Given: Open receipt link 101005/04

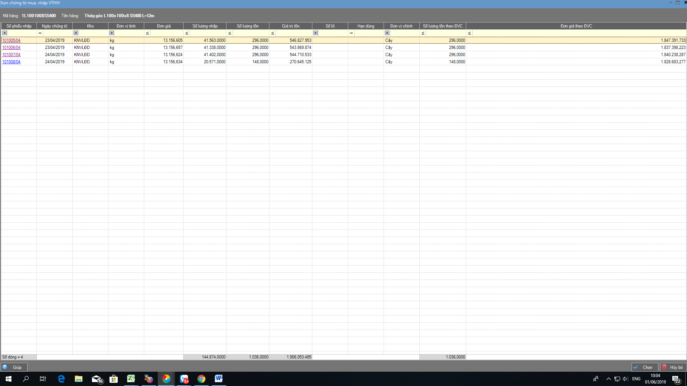Looking at the screenshot, I should 11,40.
